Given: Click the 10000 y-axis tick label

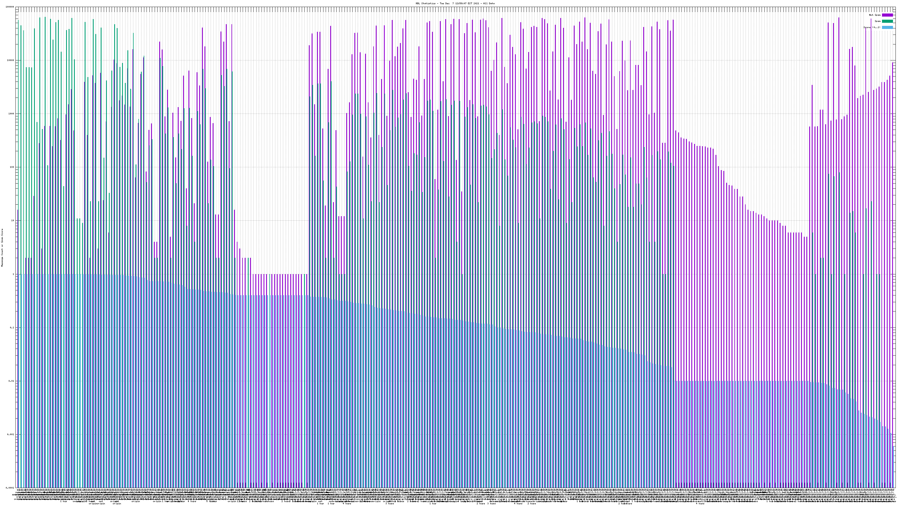Looking at the screenshot, I should coord(11,60).
